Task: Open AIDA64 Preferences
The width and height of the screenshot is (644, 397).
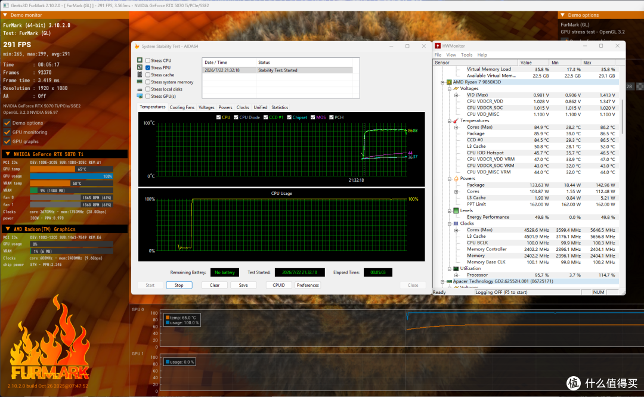Action: click(308, 285)
